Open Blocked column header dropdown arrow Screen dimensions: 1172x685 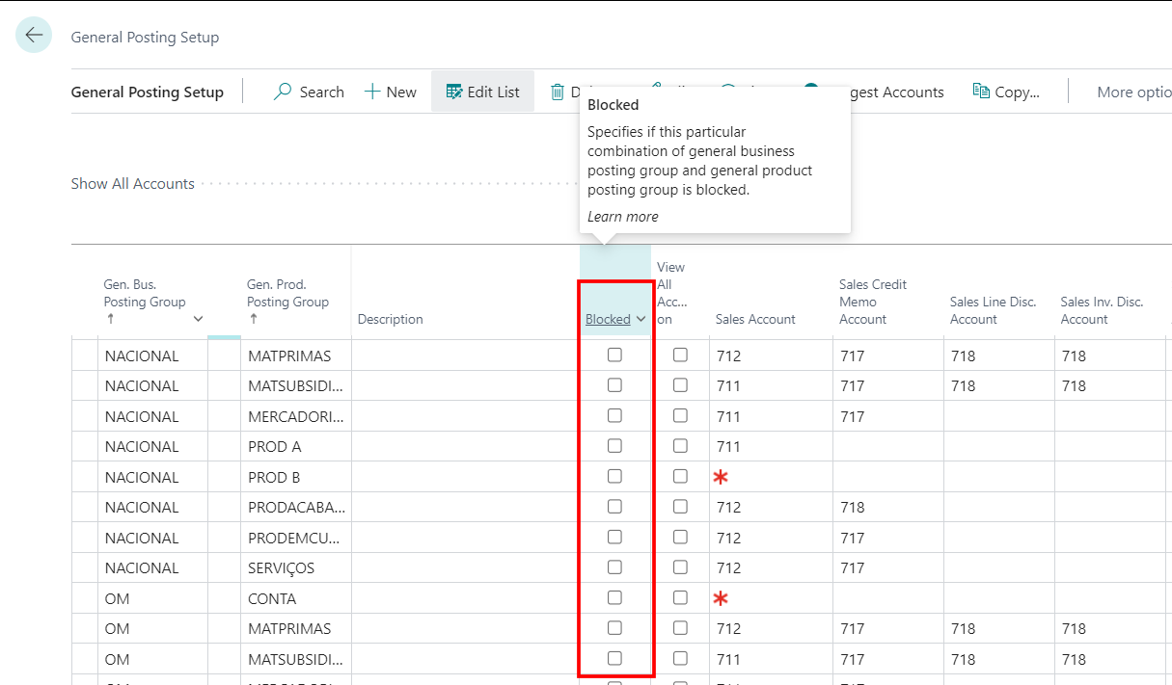coord(641,320)
